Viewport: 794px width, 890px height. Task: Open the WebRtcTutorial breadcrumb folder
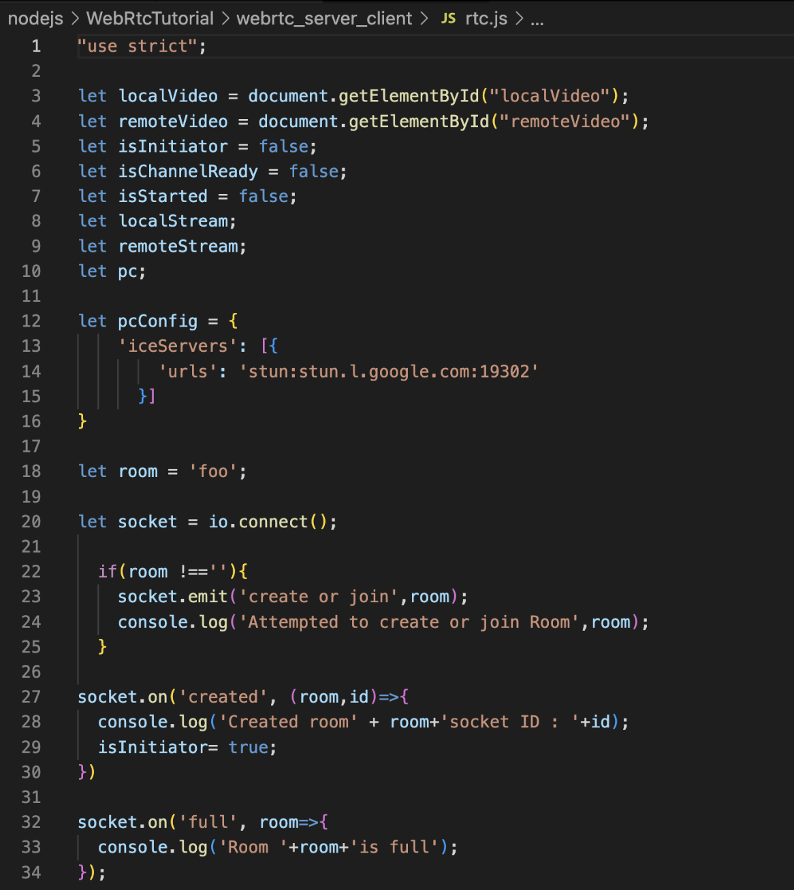tap(150, 18)
